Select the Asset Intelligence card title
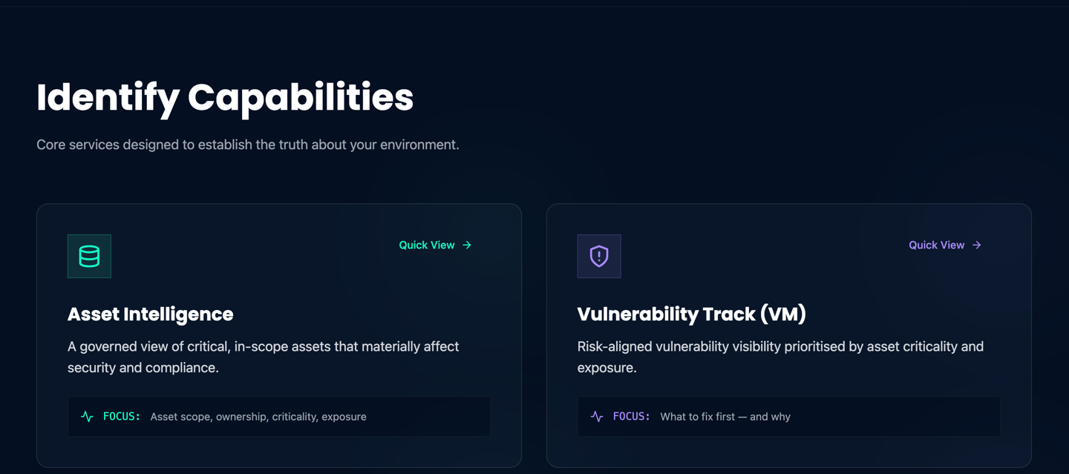The width and height of the screenshot is (1069, 474). (x=150, y=314)
